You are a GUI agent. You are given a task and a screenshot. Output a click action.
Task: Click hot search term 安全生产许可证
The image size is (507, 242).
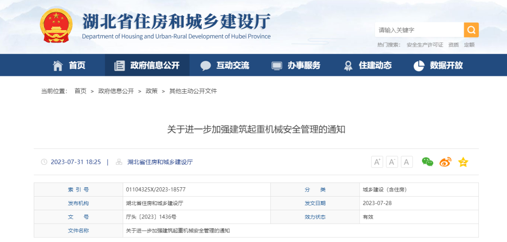point(425,45)
